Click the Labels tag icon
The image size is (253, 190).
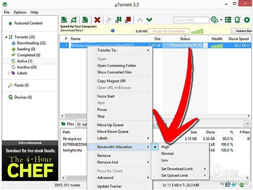pos(13,73)
